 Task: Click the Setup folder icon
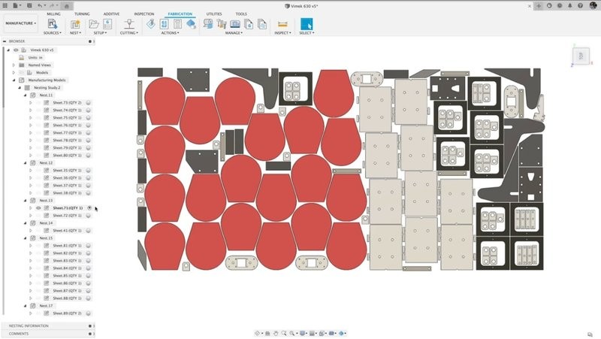click(x=94, y=24)
